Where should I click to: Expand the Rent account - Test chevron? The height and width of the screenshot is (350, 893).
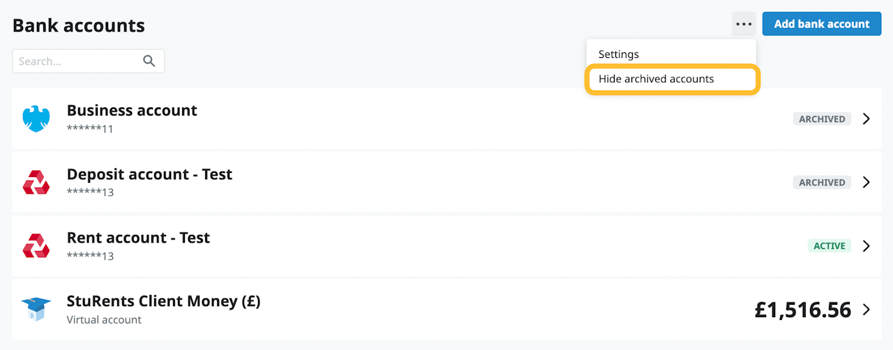(866, 245)
